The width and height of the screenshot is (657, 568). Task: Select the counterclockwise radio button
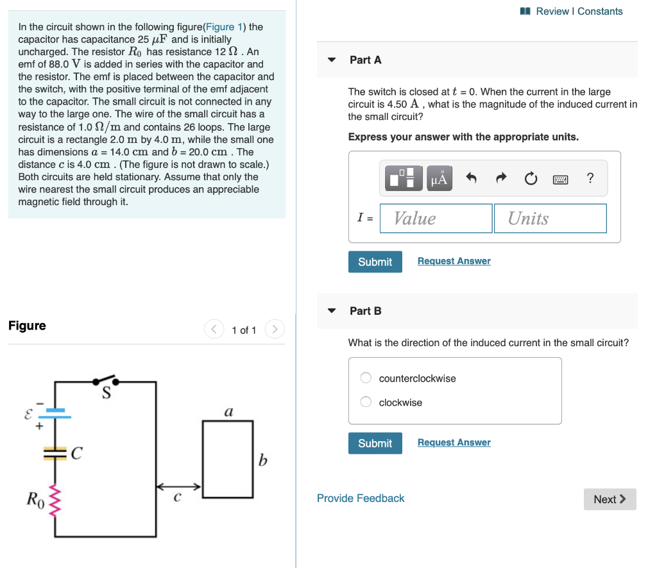[365, 378]
